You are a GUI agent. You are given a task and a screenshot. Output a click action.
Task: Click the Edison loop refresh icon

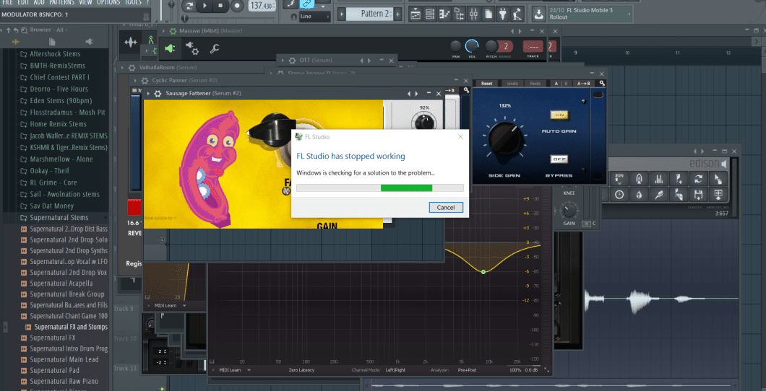[697, 178]
